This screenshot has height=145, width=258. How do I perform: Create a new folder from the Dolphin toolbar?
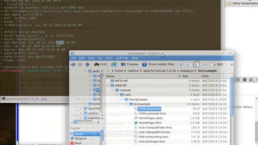114,64
